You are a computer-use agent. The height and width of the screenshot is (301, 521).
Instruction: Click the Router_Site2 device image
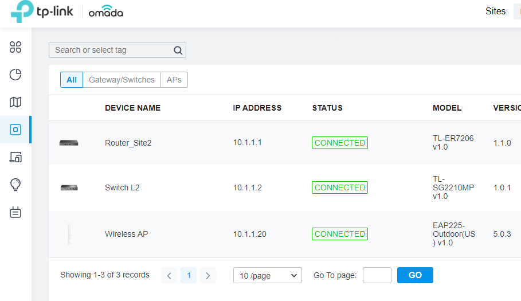pyautogui.click(x=69, y=143)
